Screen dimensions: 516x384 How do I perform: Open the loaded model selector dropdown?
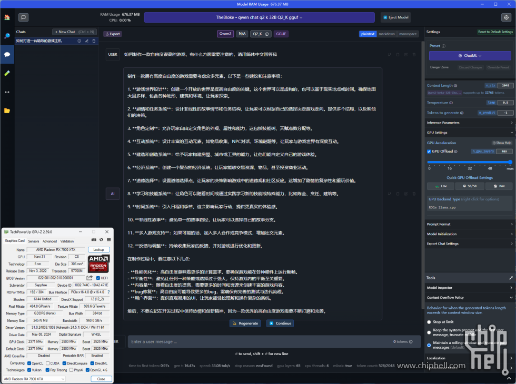click(x=259, y=17)
